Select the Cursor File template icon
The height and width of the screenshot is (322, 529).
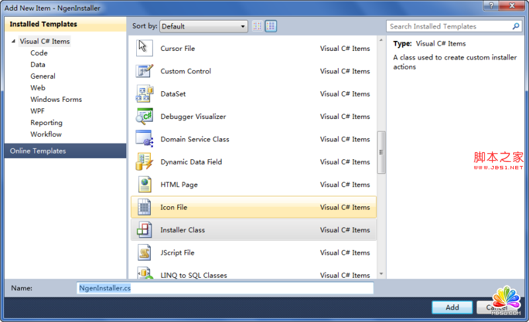143,48
